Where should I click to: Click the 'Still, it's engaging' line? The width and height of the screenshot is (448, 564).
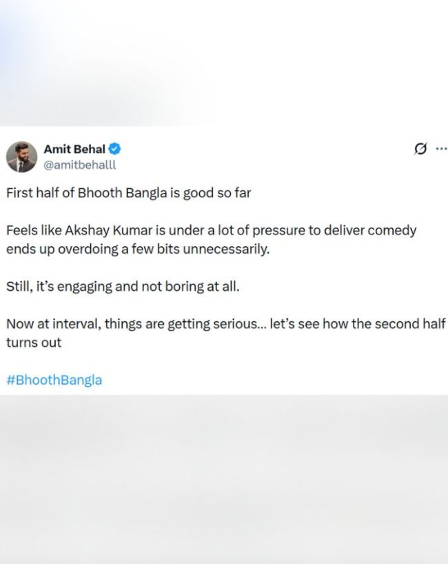[123, 286]
